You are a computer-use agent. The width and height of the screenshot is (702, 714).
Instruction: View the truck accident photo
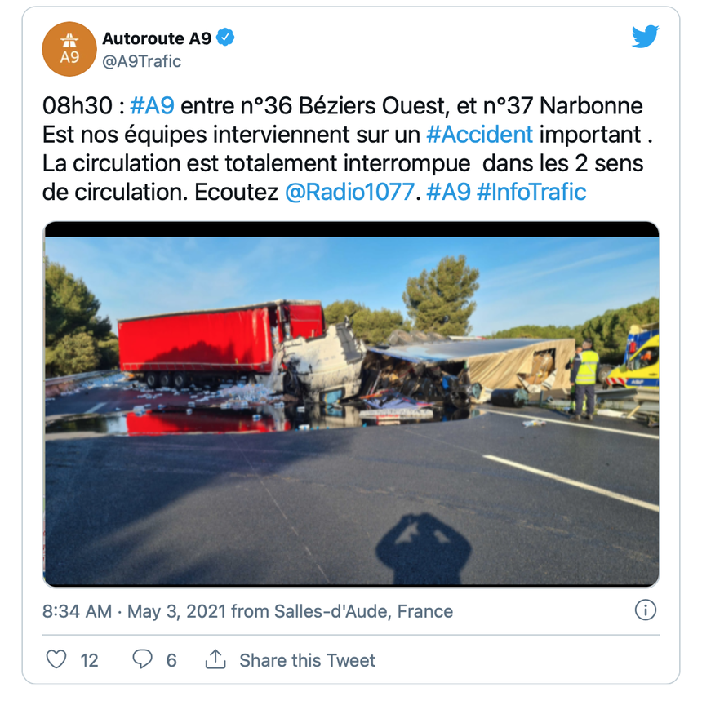click(x=351, y=404)
